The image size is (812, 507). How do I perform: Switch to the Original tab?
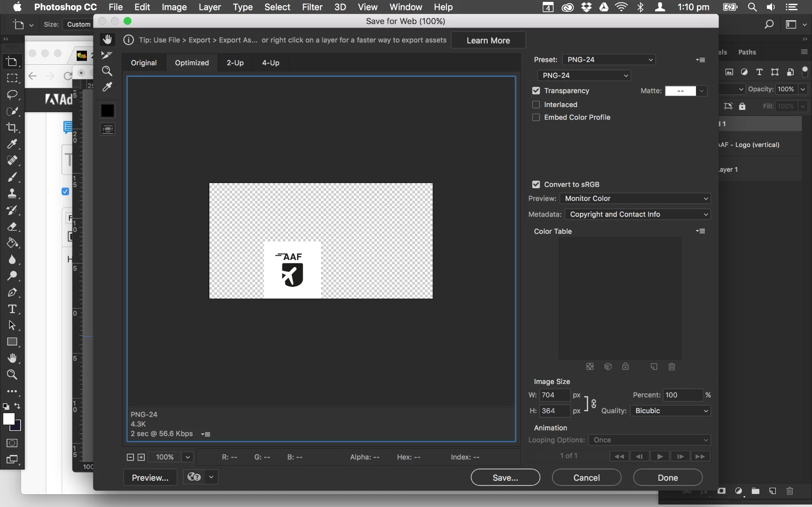point(144,63)
